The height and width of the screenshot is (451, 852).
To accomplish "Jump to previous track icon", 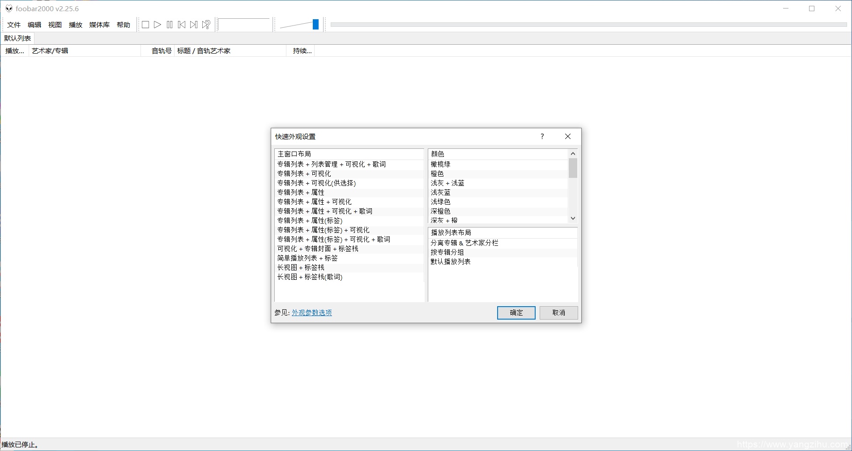I will (181, 25).
